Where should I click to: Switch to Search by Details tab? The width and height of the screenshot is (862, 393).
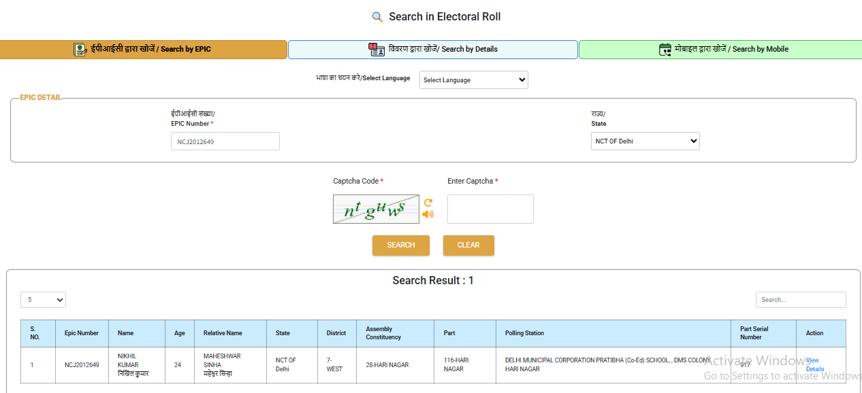coord(433,49)
